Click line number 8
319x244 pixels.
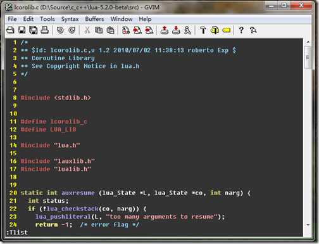point(15,98)
